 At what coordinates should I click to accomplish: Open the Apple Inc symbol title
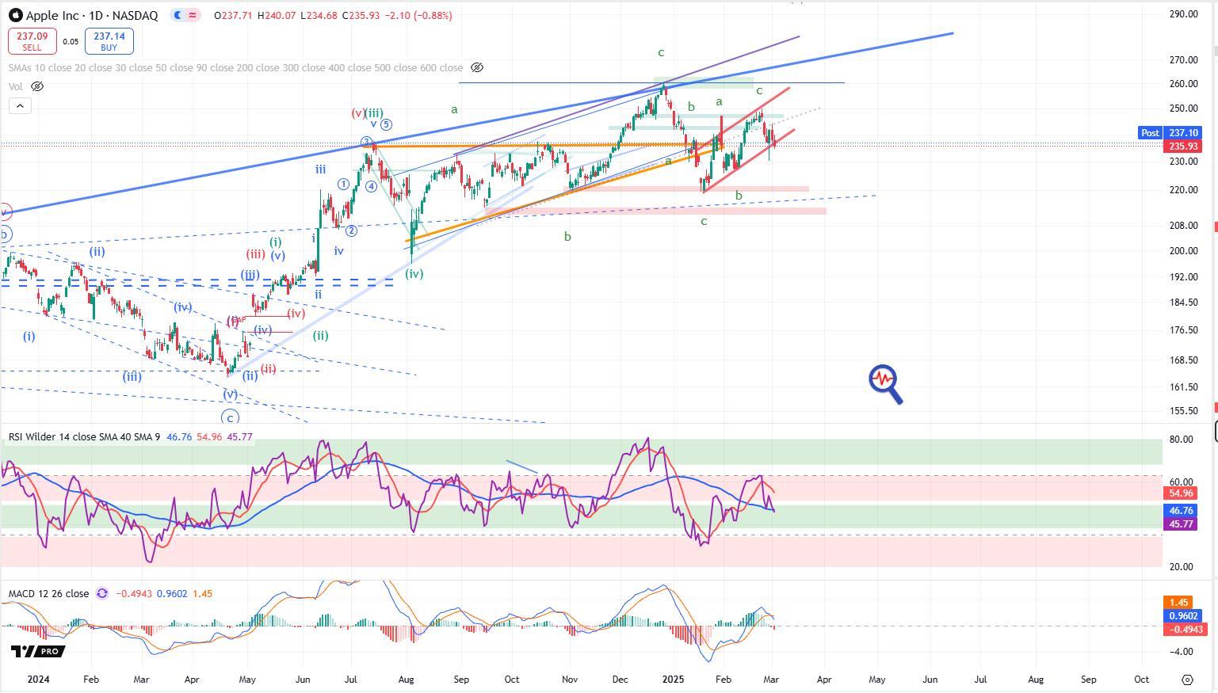click(92, 15)
